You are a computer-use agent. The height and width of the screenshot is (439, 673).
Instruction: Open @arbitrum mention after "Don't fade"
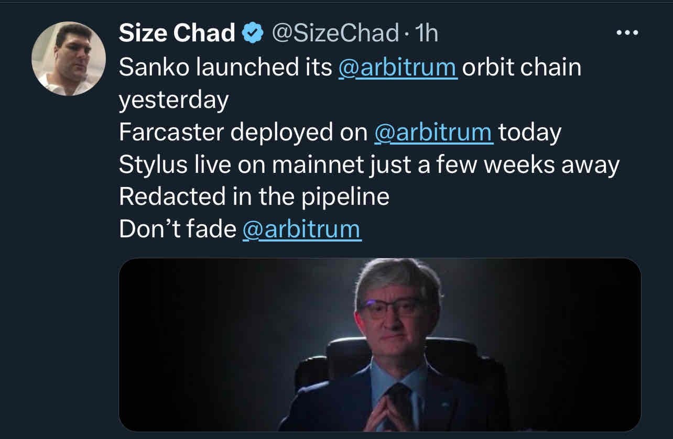point(302,229)
